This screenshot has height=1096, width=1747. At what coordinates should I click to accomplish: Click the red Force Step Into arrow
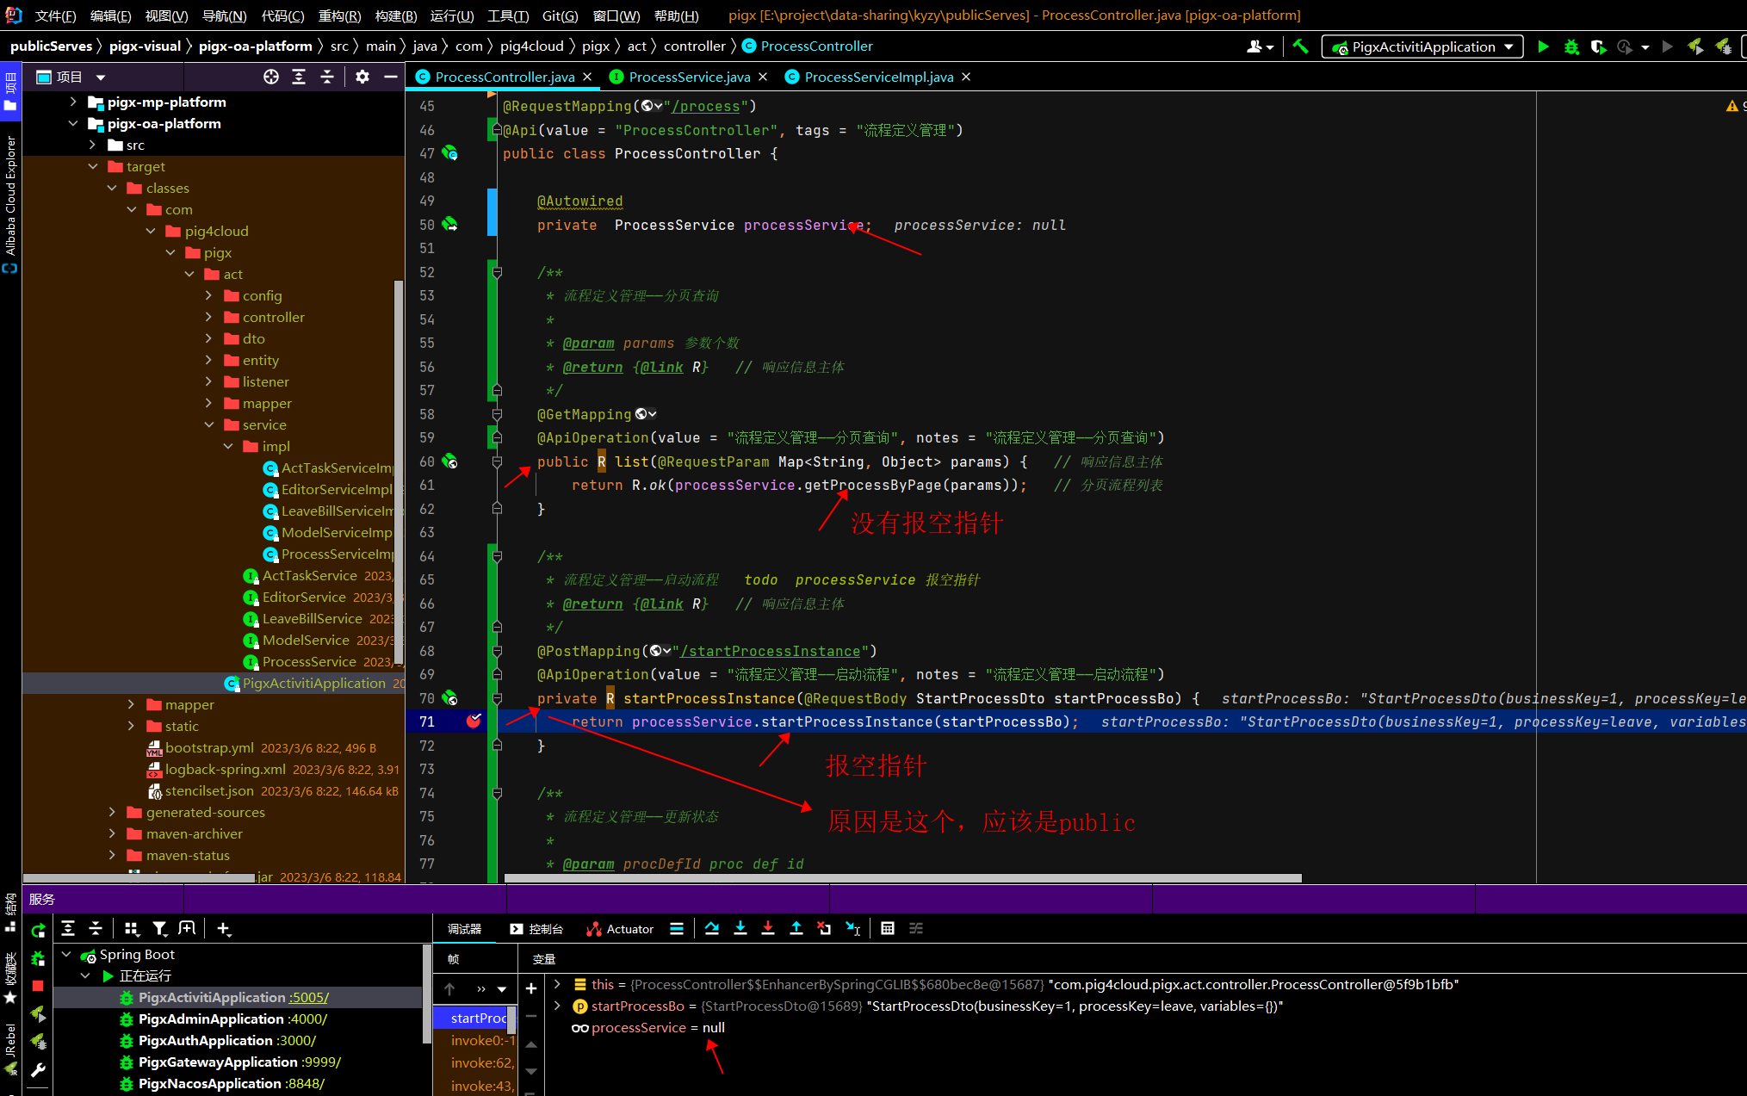coord(768,928)
